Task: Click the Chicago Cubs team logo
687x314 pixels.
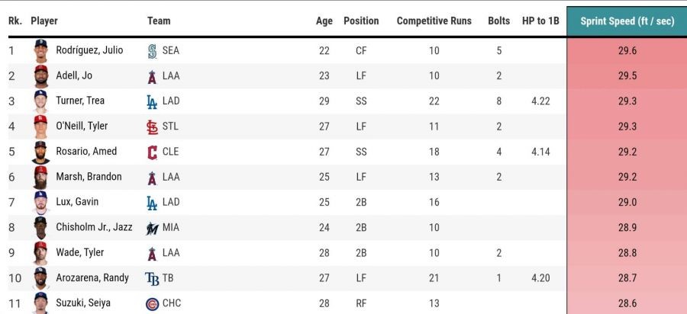Action: 152,303
